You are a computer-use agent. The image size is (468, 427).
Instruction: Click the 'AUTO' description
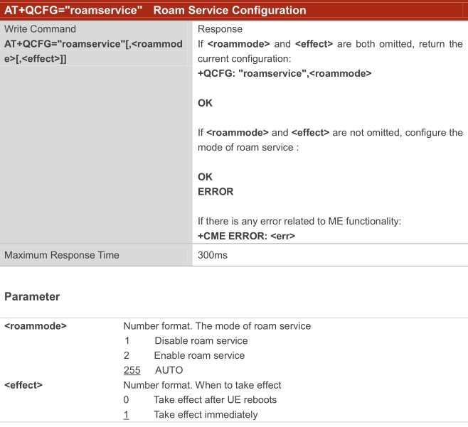(169, 370)
